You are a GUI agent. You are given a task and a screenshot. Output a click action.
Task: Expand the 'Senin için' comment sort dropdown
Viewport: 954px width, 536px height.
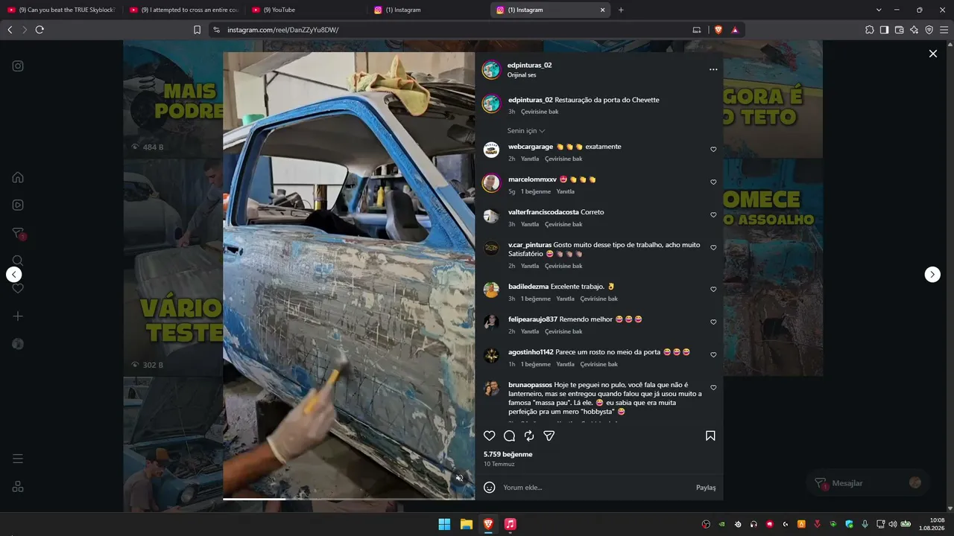[x=526, y=131]
